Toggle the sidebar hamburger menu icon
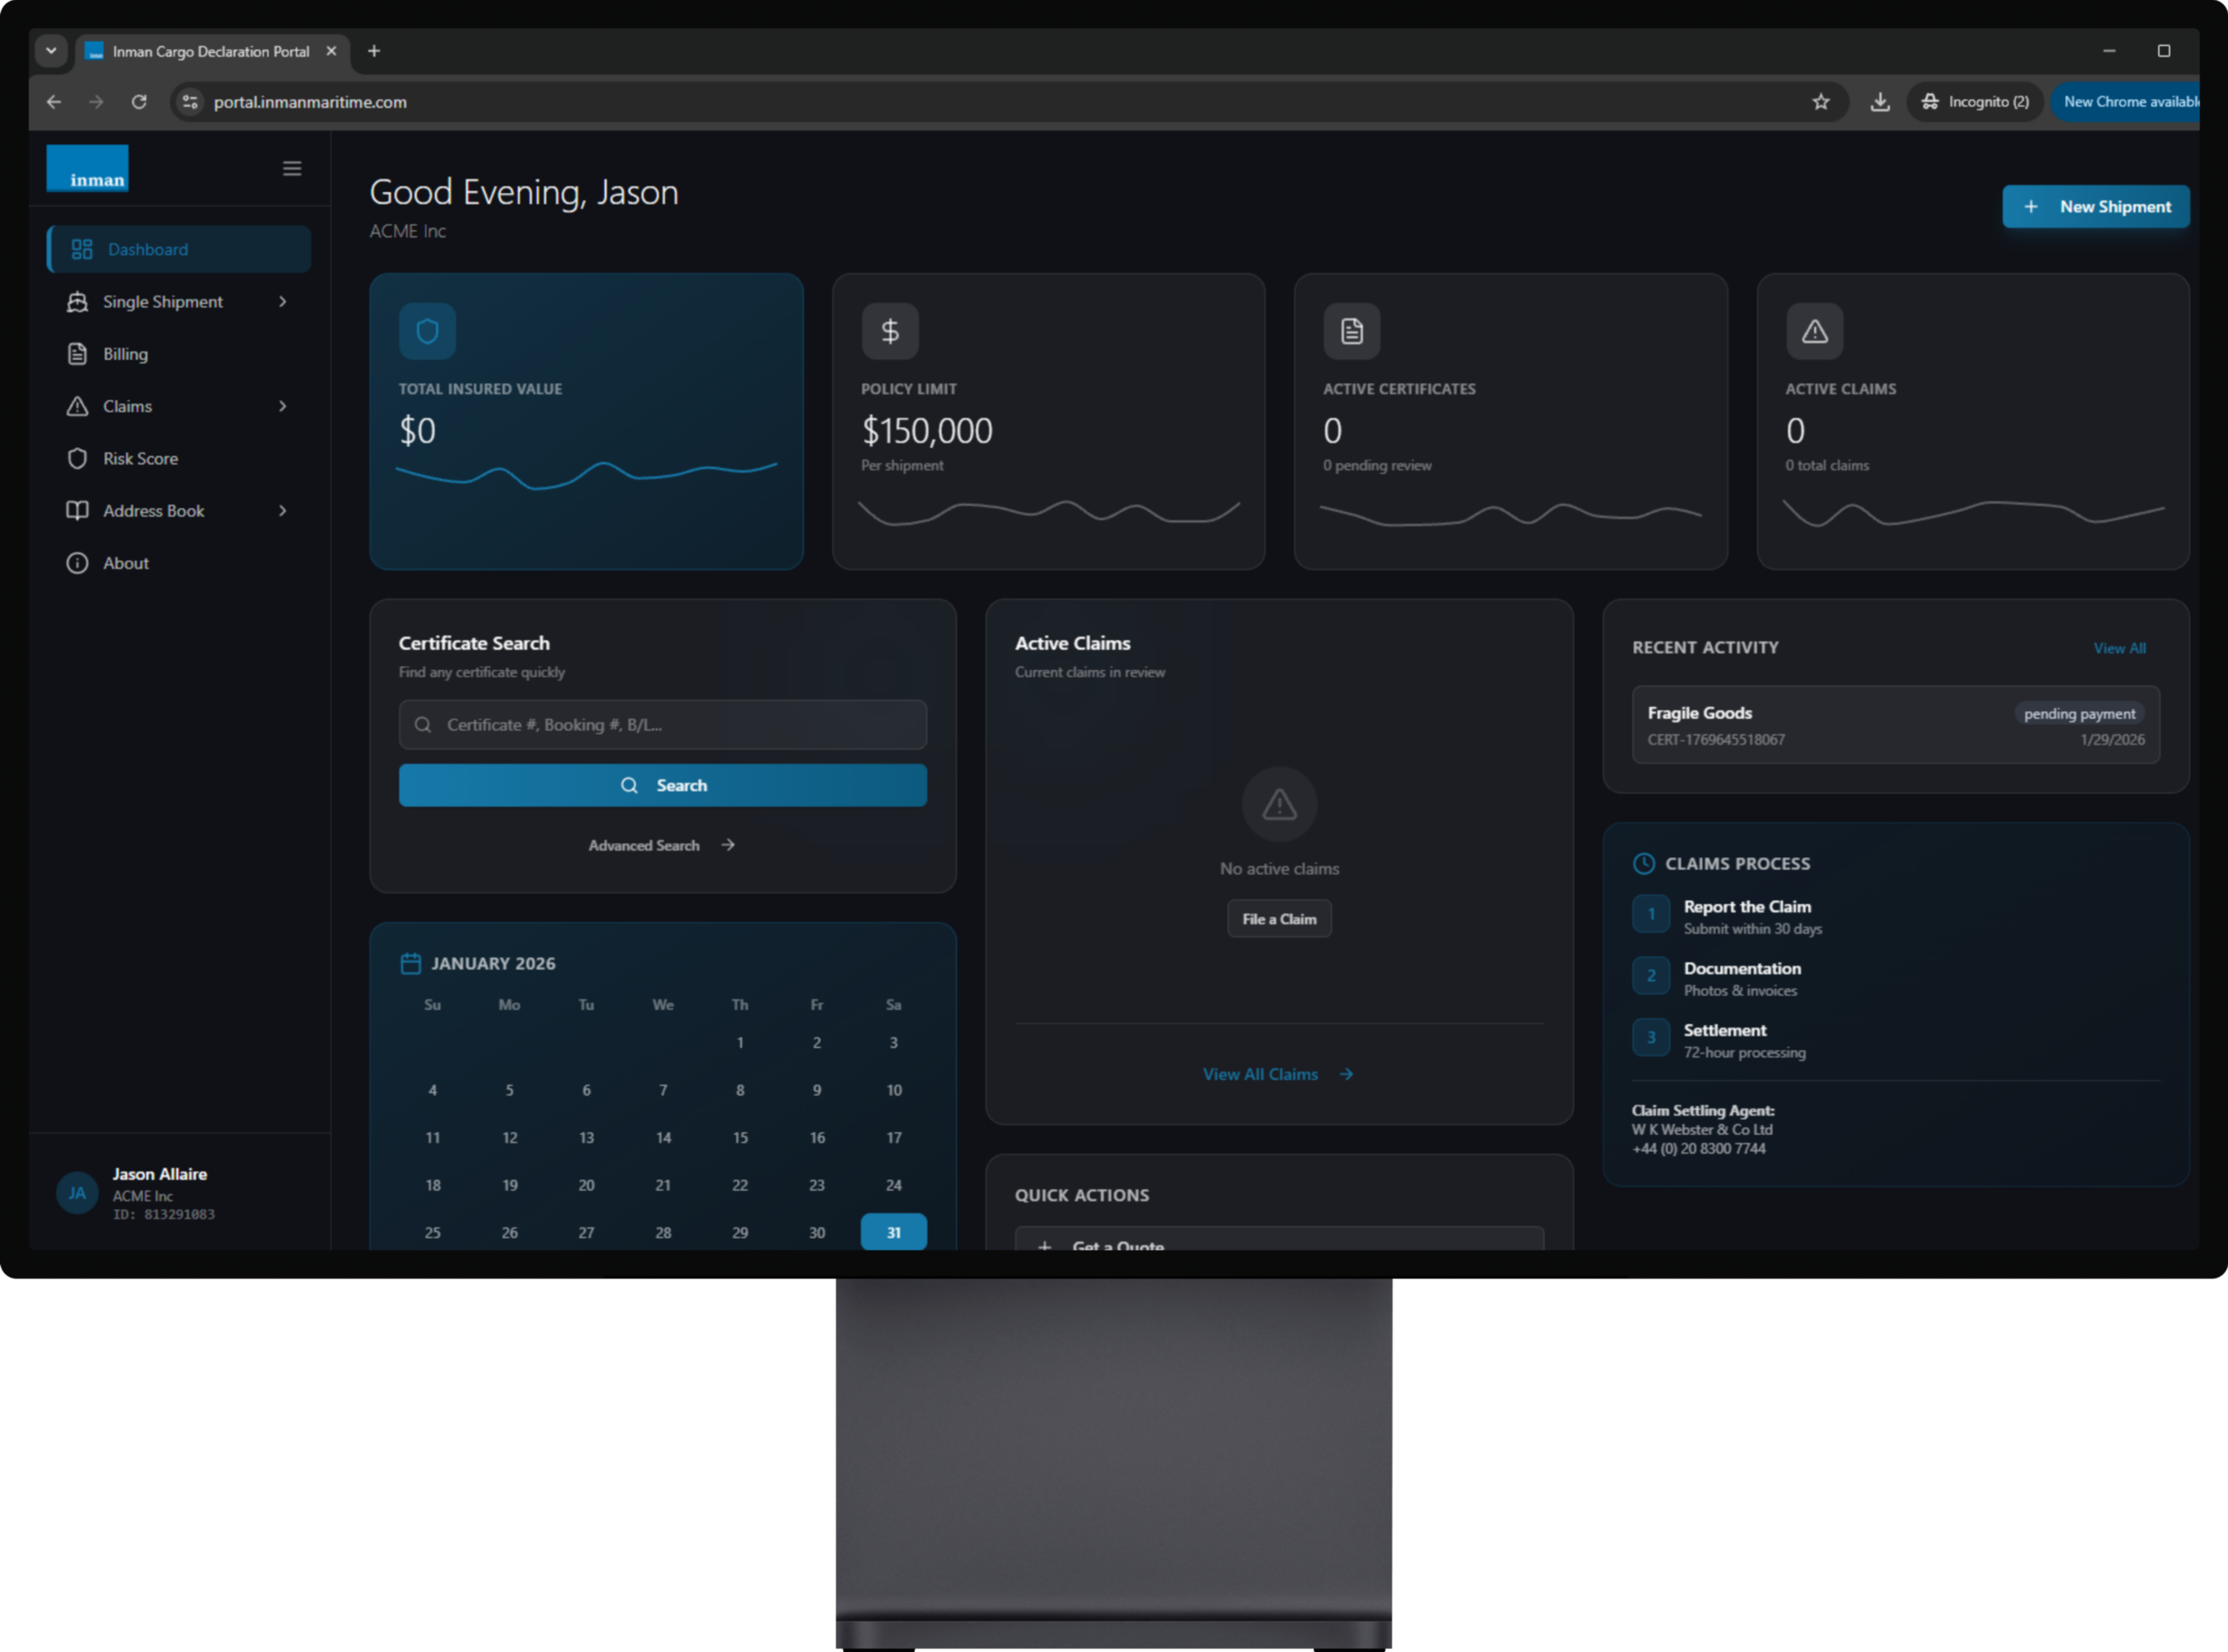Screen dimensions: 2228x1652 (x=292, y=168)
